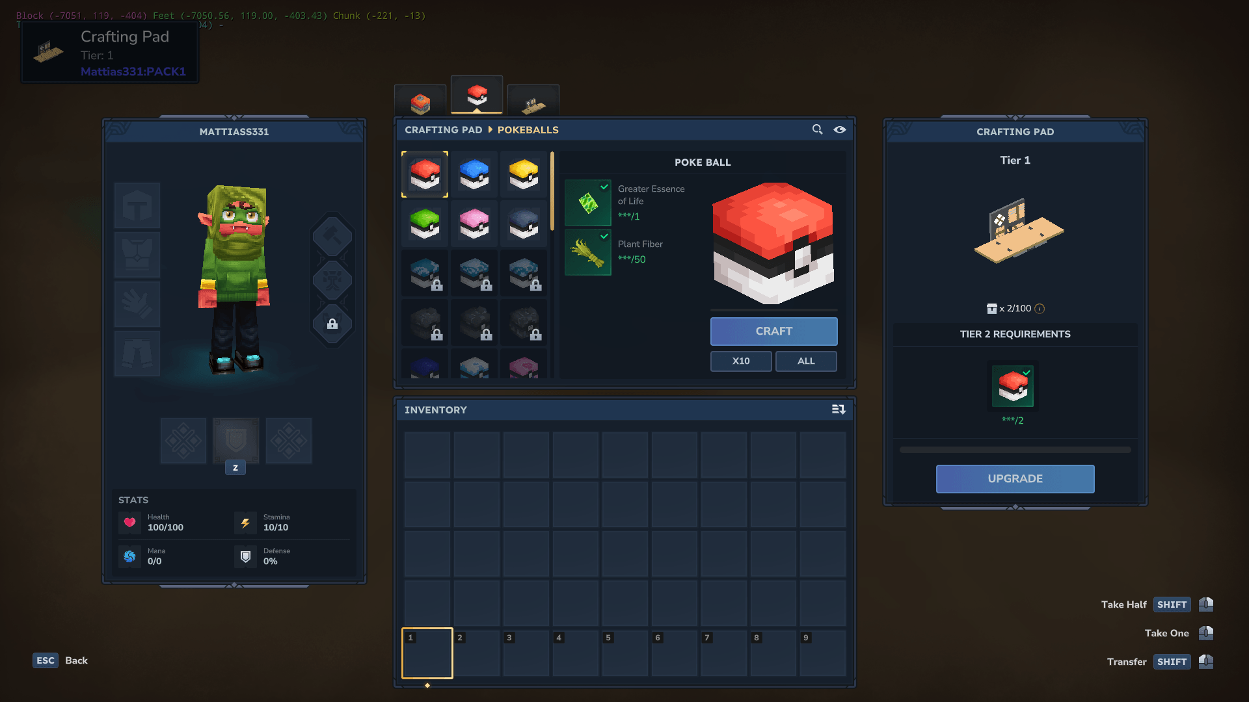The width and height of the screenshot is (1249, 702).
Task: Open the Pokeballs category tab
Action: 477,95
